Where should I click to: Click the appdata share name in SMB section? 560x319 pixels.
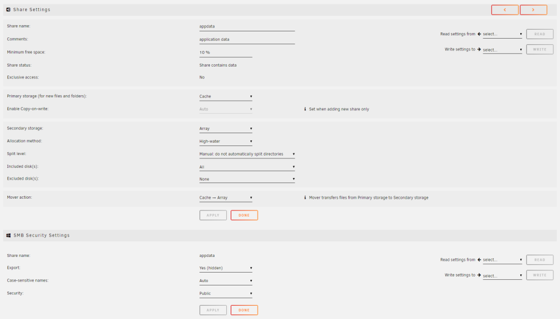tap(207, 256)
